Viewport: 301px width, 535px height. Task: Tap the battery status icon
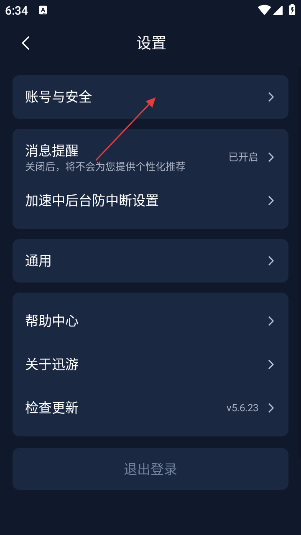[x=292, y=10]
